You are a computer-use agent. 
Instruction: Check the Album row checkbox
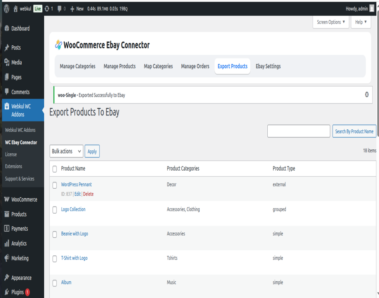tap(54, 283)
